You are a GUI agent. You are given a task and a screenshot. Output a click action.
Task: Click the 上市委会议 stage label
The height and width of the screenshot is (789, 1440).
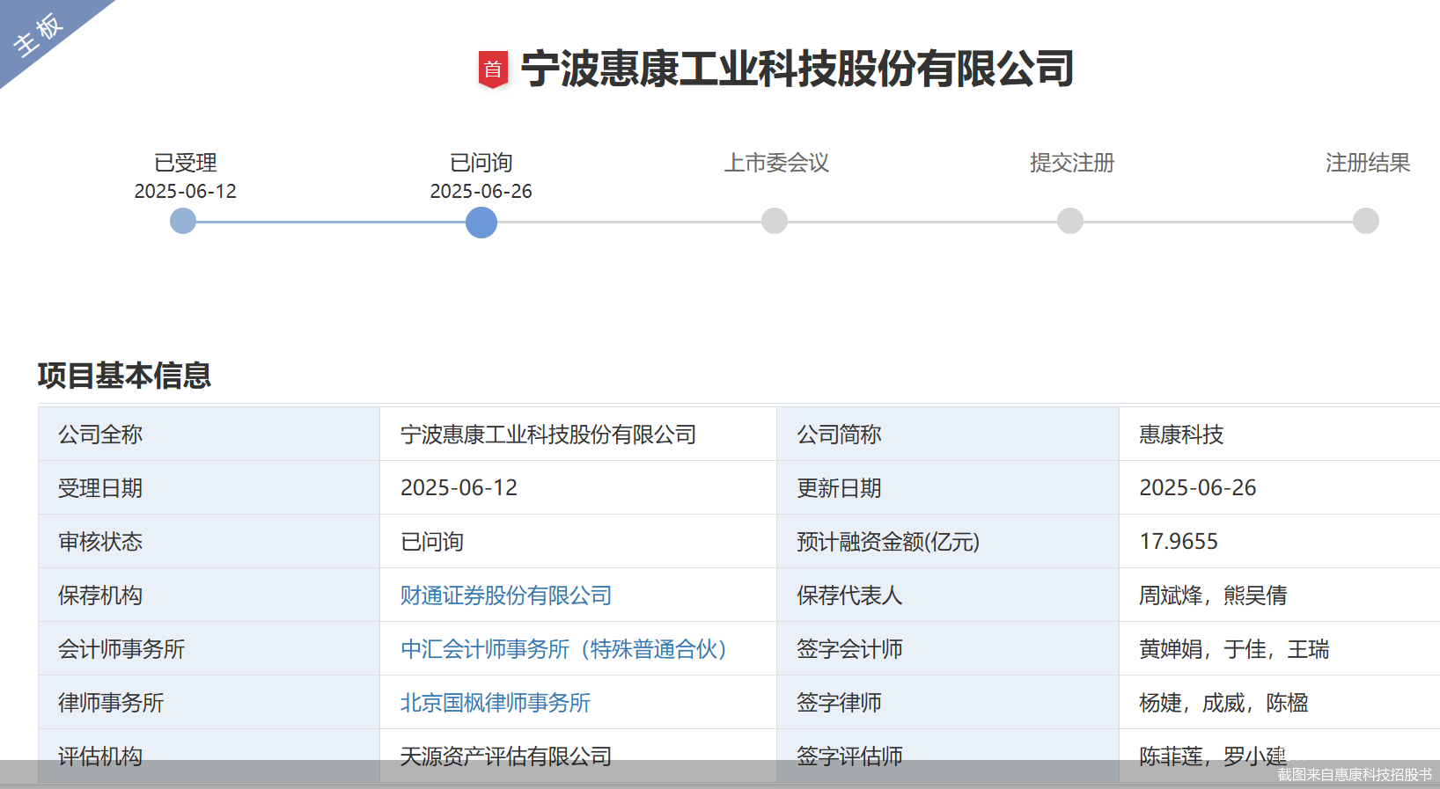click(x=776, y=163)
